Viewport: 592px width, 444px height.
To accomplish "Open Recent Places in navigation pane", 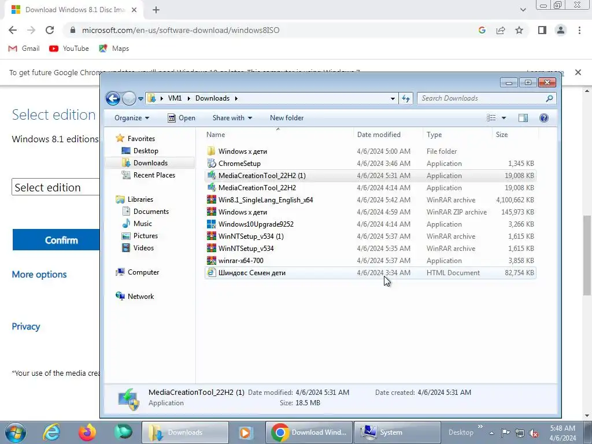I will click(x=154, y=175).
